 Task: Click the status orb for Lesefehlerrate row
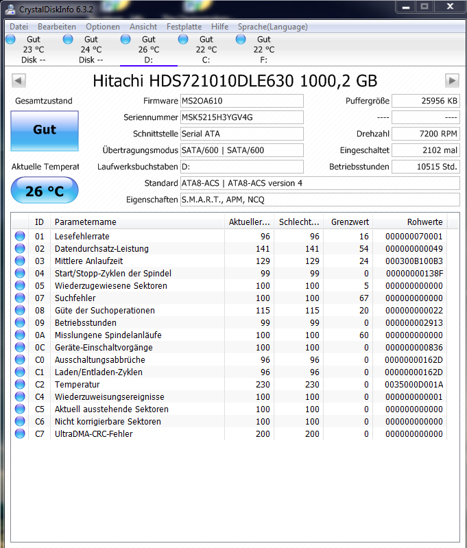[20, 236]
